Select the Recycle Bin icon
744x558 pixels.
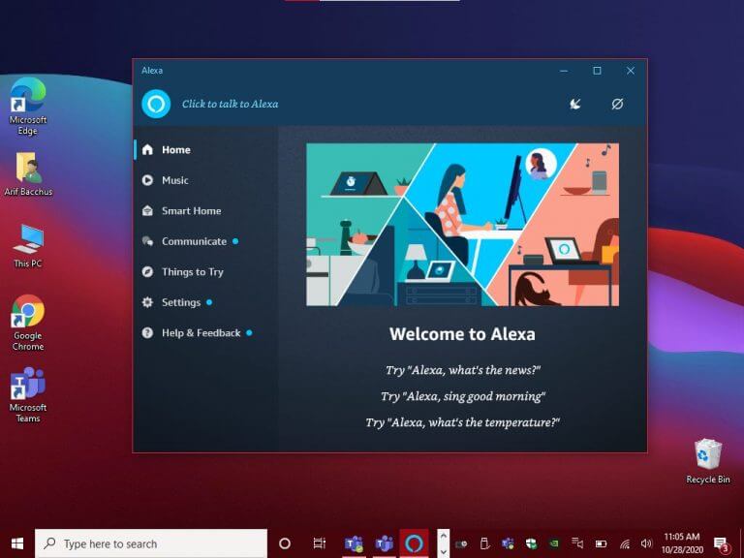click(x=708, y=461)
